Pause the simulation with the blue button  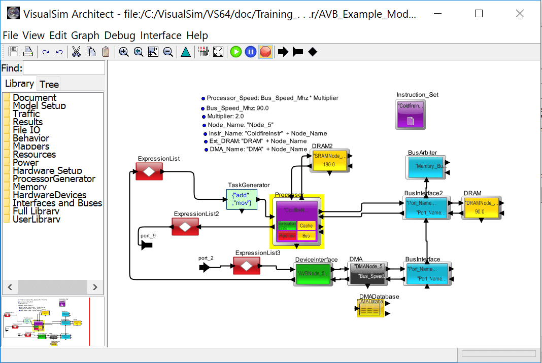(x=251, y=51)
